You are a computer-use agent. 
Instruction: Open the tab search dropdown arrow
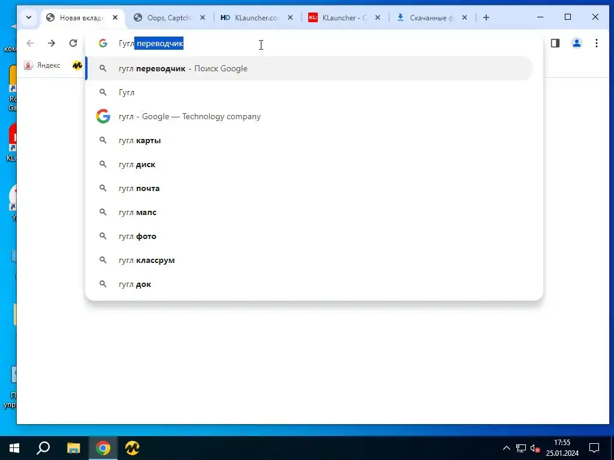pyautogui.click(x=29, y=17)
